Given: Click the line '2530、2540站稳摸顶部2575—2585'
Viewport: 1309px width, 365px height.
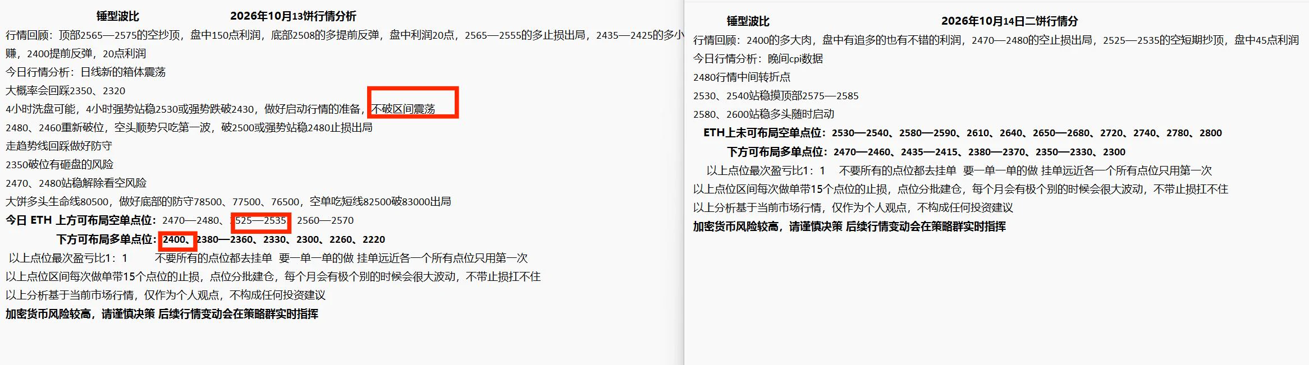Looking at the screenshot, I should (x=776, y=96).
